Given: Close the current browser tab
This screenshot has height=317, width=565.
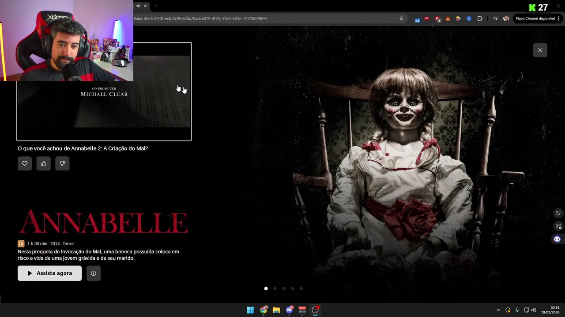Looking at the screenshot, I should point(145,6).
